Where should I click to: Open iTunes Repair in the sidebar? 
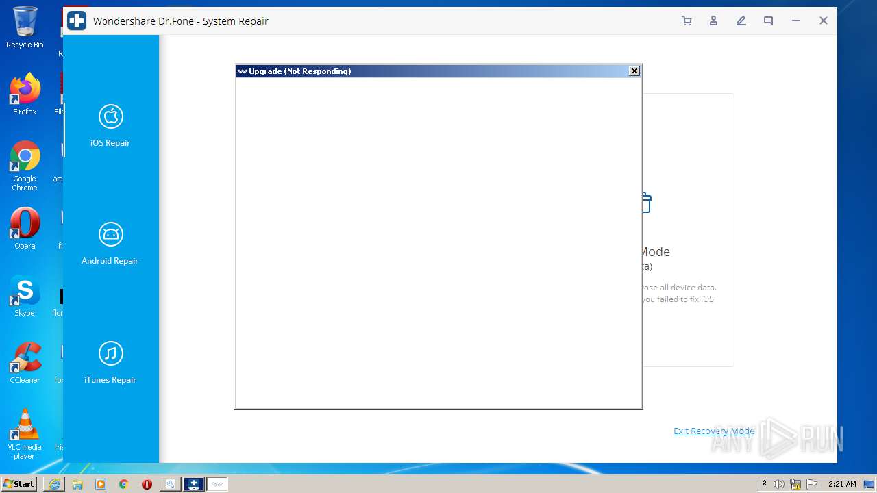coord(110,363)
